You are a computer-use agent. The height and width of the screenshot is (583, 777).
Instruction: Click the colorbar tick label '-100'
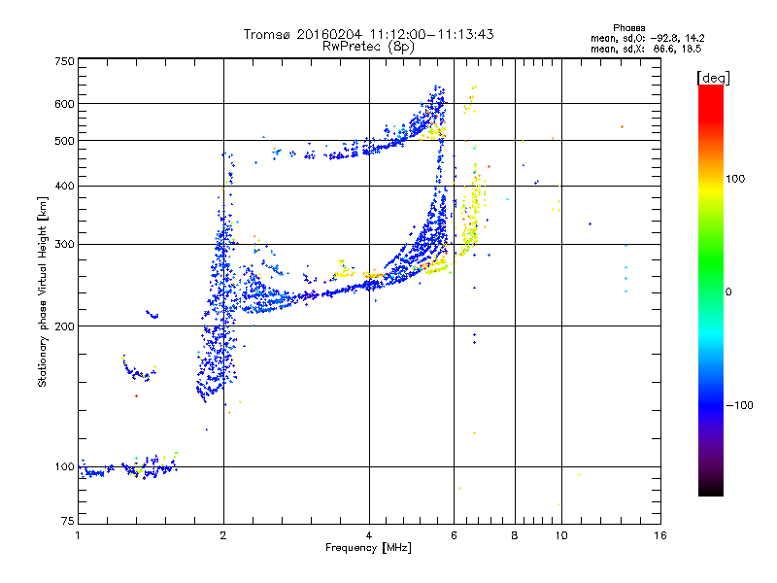coord(739,405)
